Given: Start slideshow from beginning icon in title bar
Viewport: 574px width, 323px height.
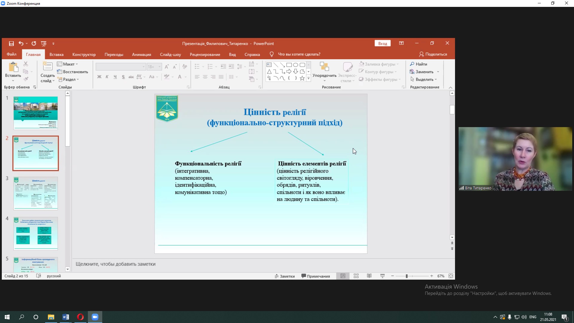Looking at the screenshot, I should [x=44, y=44].
